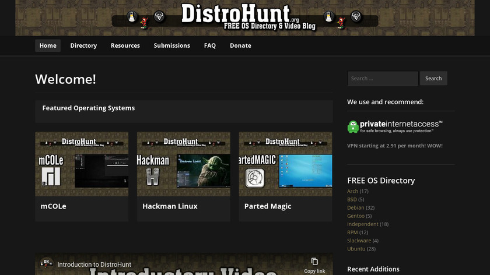Open the VPN starting at 2.91 link
490x275 pixels.
pos(395,146)
